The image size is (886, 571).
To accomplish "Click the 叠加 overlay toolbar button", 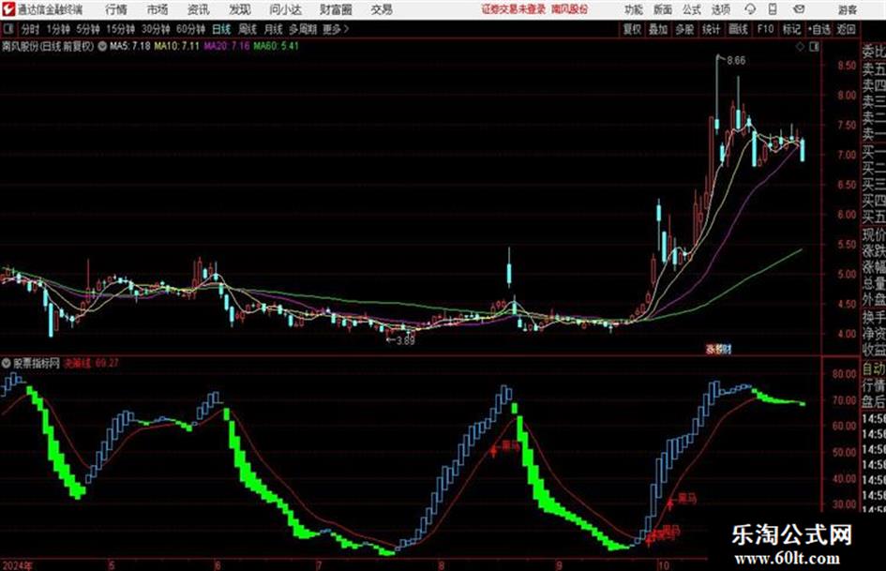I will coord(658,29).
